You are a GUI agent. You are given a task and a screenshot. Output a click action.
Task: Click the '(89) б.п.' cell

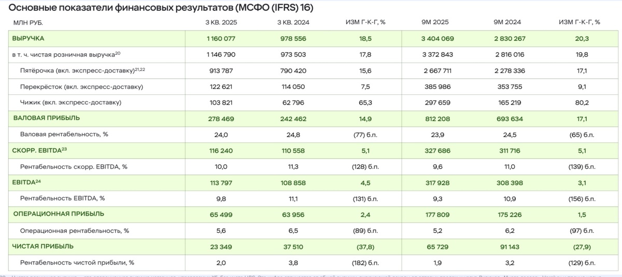365,231
